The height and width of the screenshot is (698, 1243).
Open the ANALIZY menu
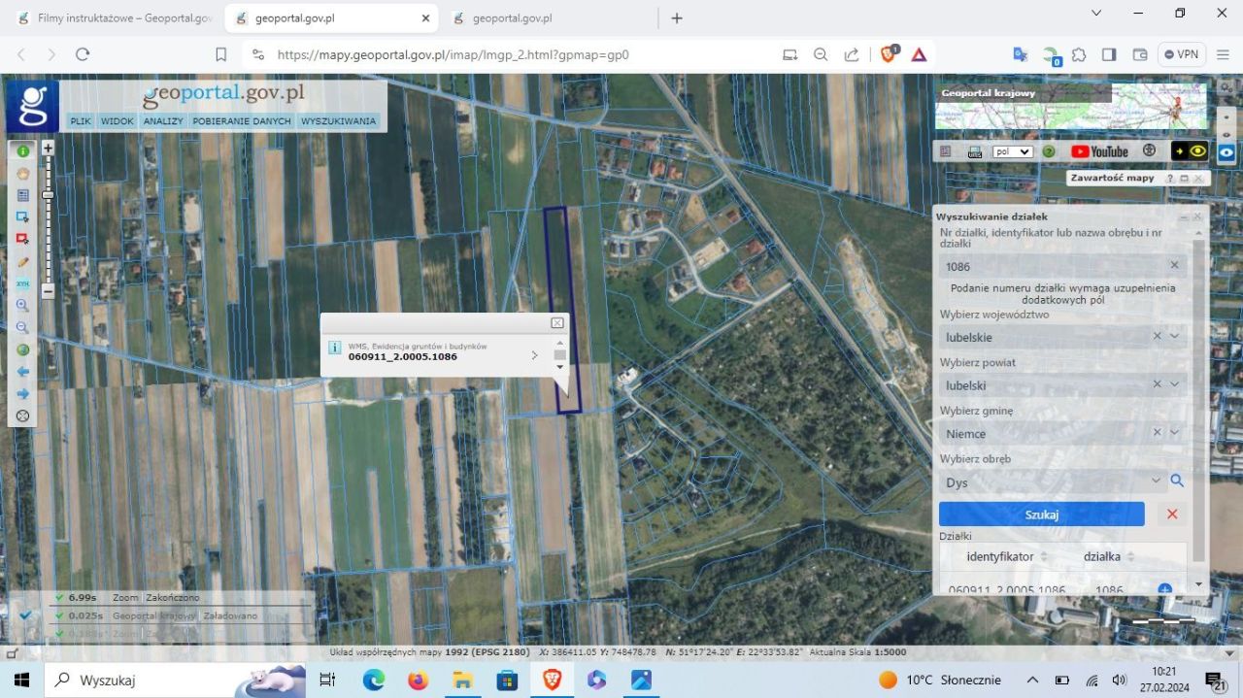[163, 121]
